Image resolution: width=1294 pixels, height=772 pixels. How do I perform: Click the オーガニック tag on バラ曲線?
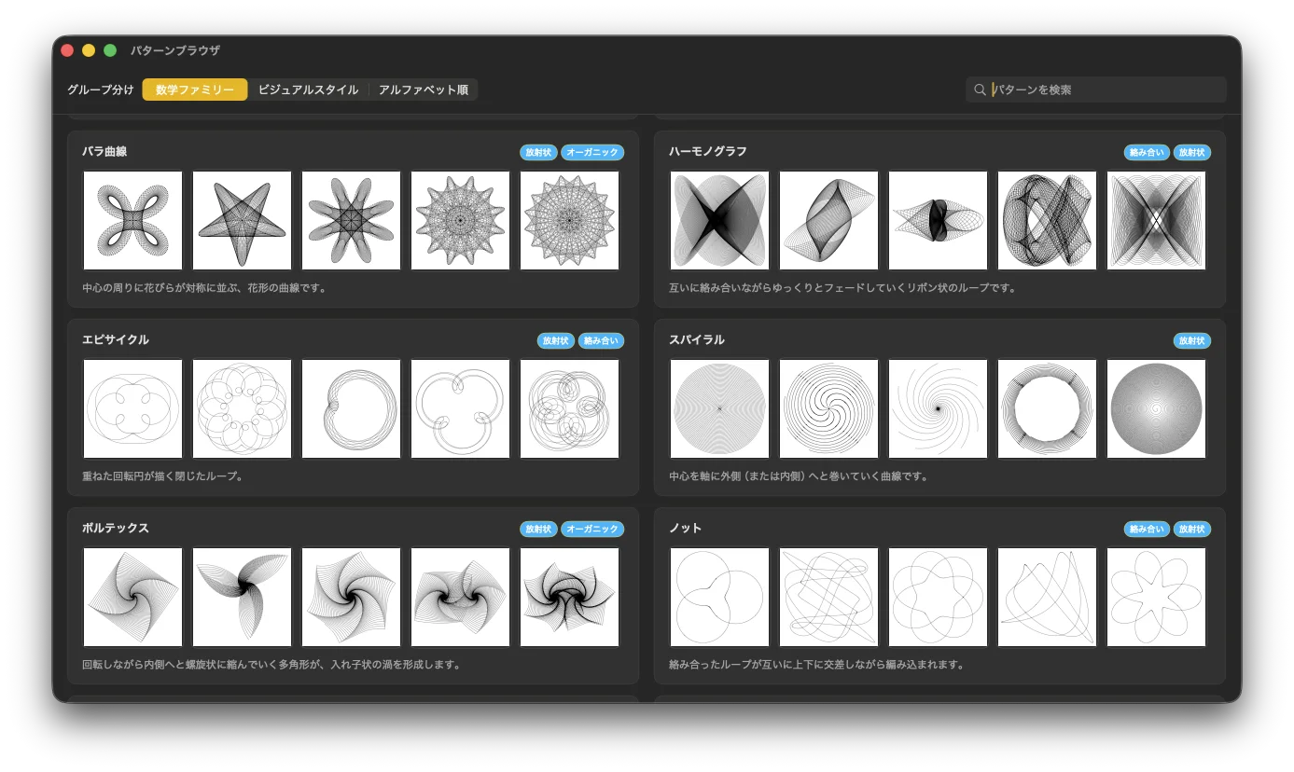click(x=592, y=152)
